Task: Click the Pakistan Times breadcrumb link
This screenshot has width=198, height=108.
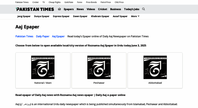Action: point(24,36)
